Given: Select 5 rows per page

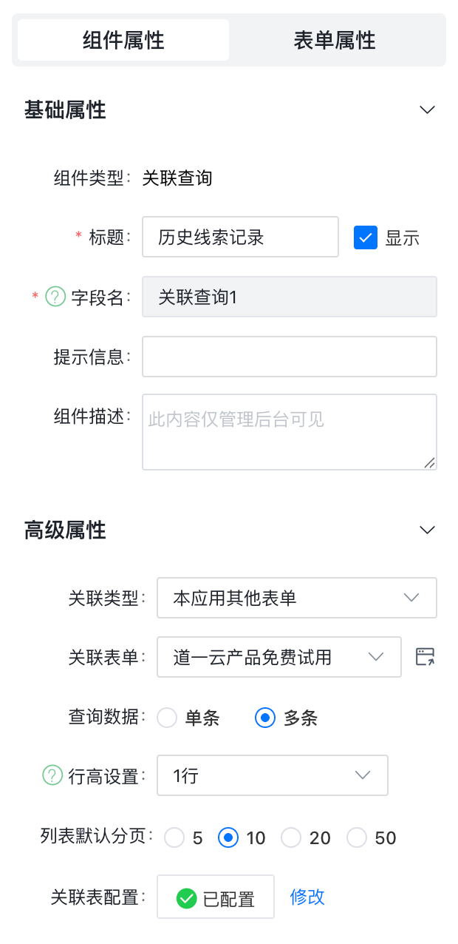Looking at the screenshot, I should tap(175, 837).
